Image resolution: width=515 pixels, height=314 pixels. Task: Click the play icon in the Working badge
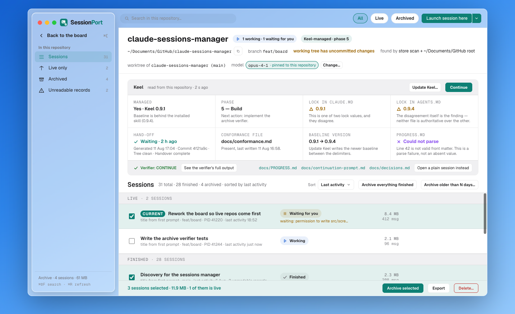click(285, 241)
